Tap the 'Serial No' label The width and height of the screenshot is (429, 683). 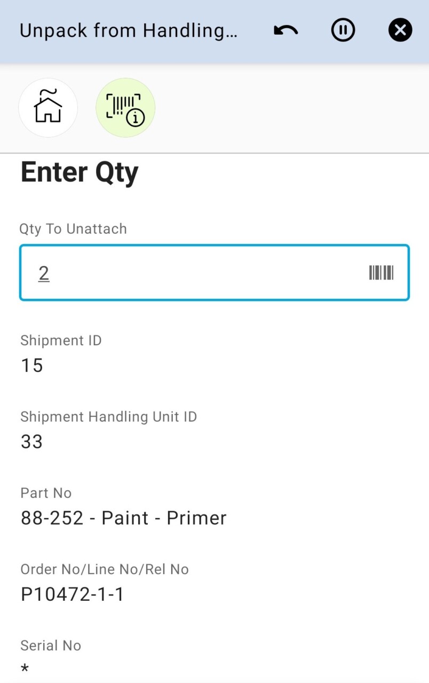51,646
